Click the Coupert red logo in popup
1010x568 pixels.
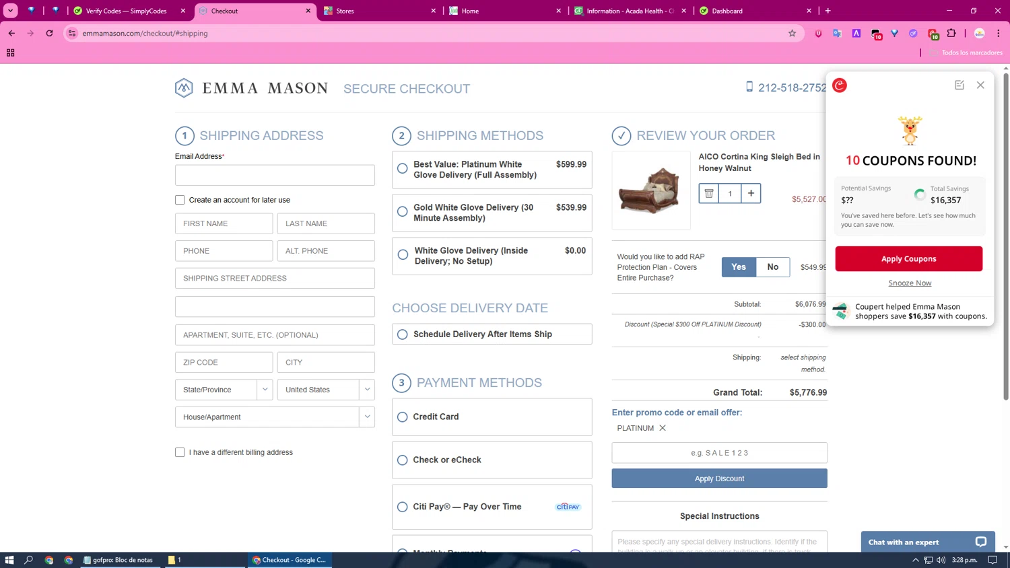pyautogui.click(x=840, y=85)
